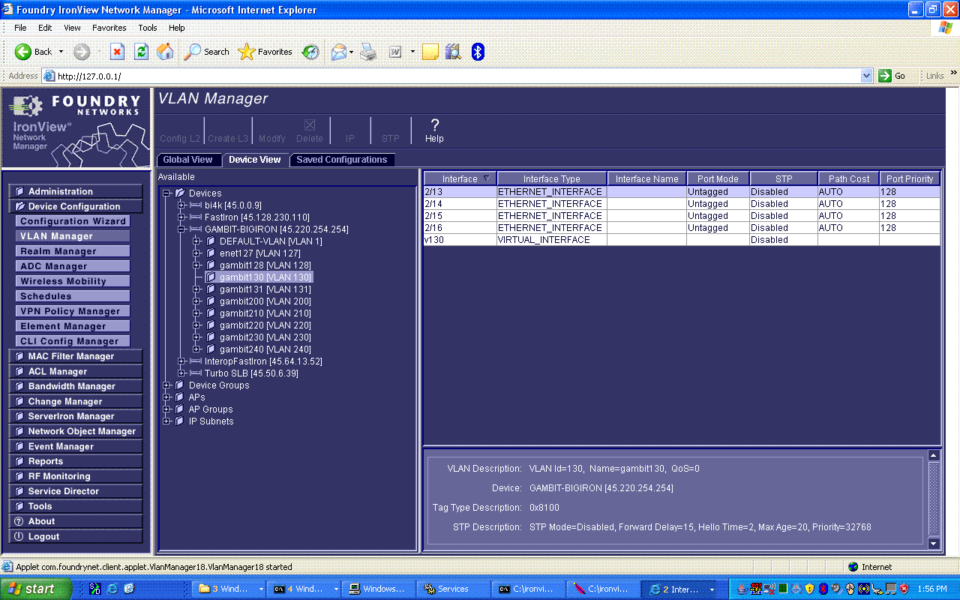960x600 pixels.
Task: Click the Mail envelope icon
Action: (339, 52)
